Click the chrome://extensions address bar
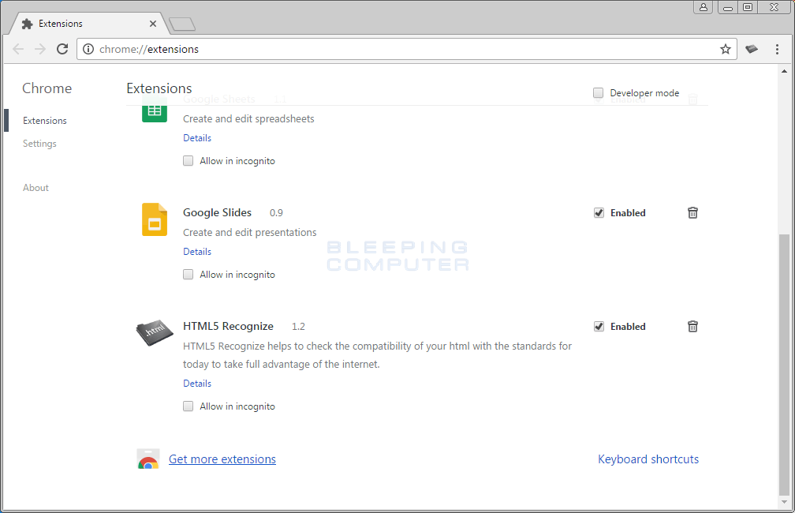Image resolution: width=795 pixels, height=513 pixels. tap(405, 49)
